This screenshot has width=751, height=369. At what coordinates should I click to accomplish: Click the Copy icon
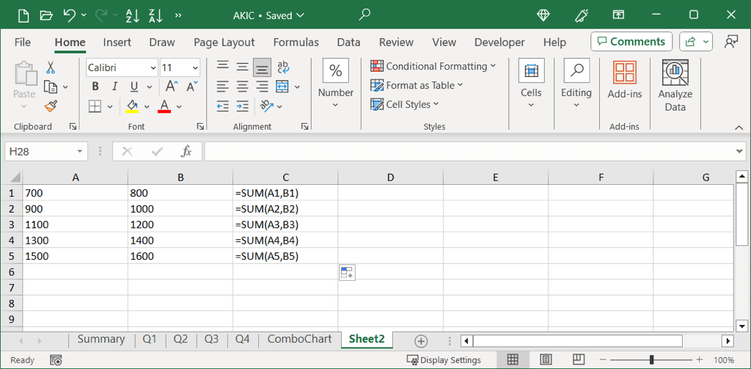click(x=51, y=87)
